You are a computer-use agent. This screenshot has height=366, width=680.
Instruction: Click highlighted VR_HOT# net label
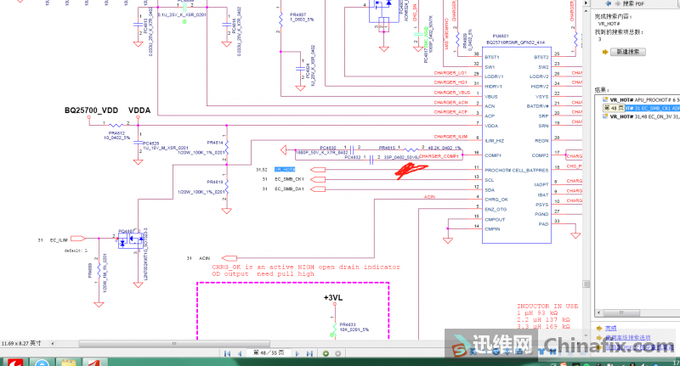tap(285, 169)
